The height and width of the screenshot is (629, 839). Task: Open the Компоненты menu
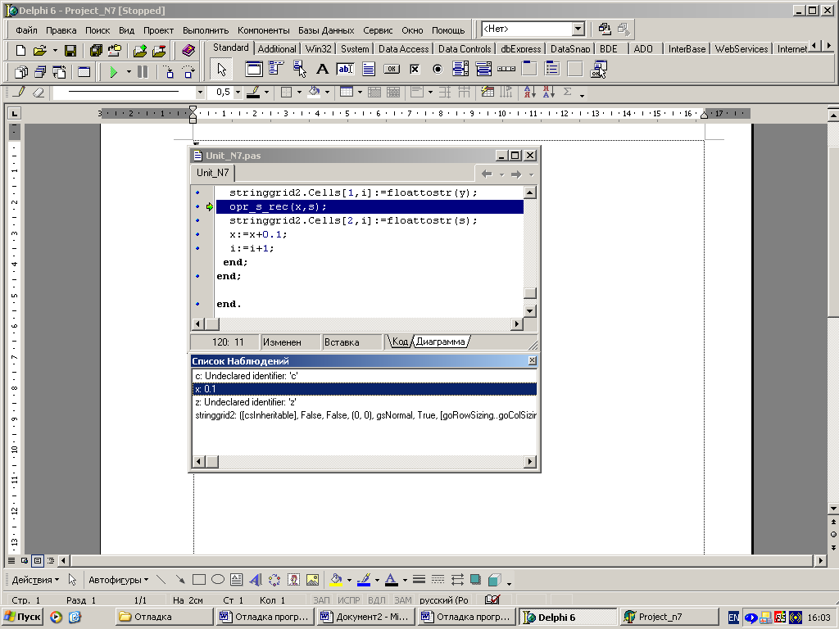[263, 30]
